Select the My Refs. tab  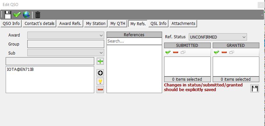point(138,24)
